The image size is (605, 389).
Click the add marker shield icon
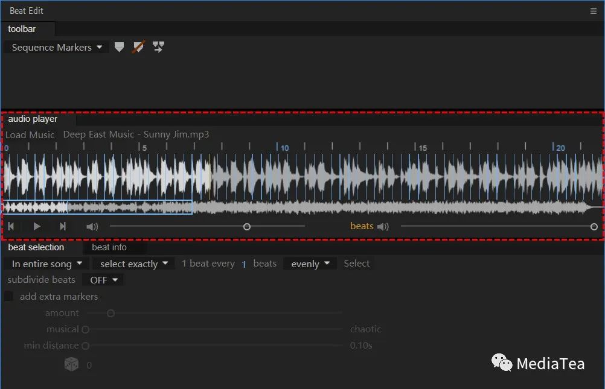coord(119,47)
